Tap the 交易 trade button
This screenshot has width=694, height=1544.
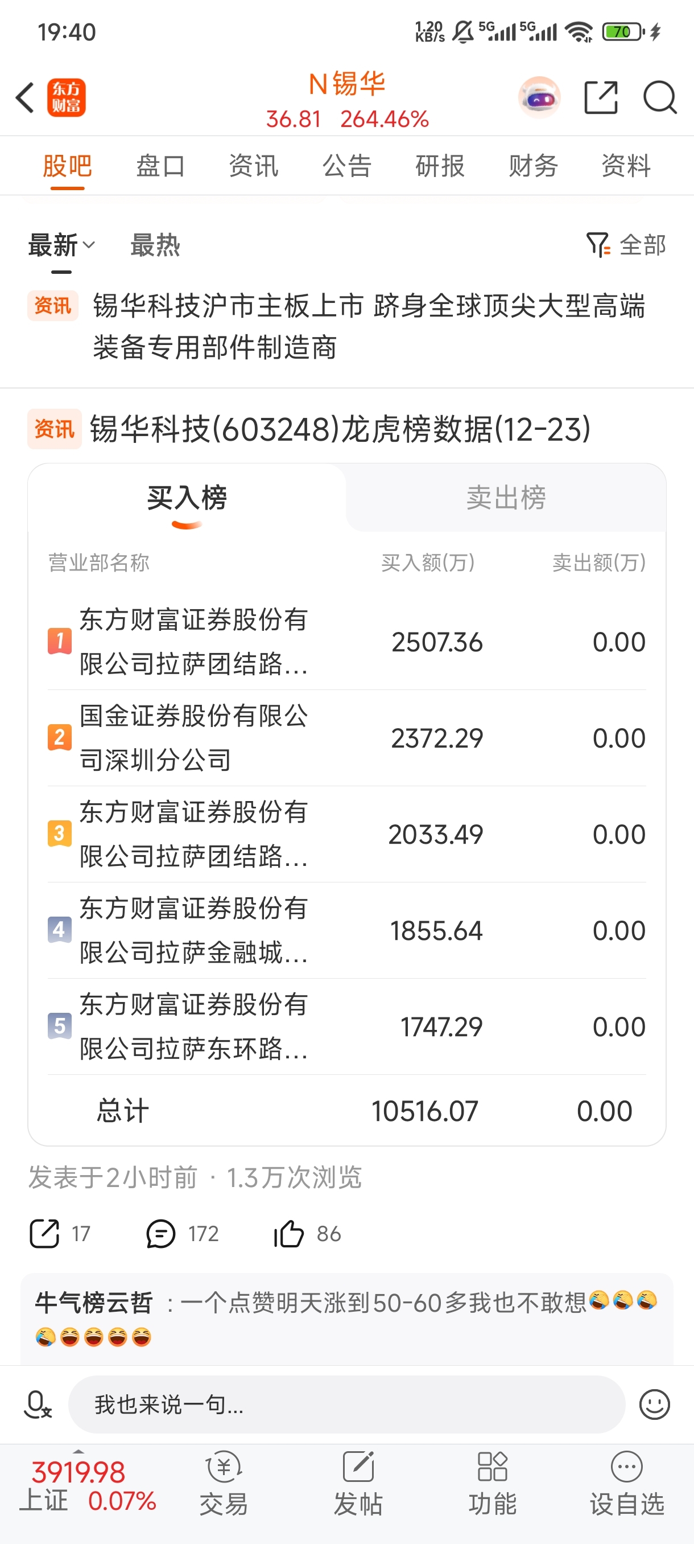224,1485
